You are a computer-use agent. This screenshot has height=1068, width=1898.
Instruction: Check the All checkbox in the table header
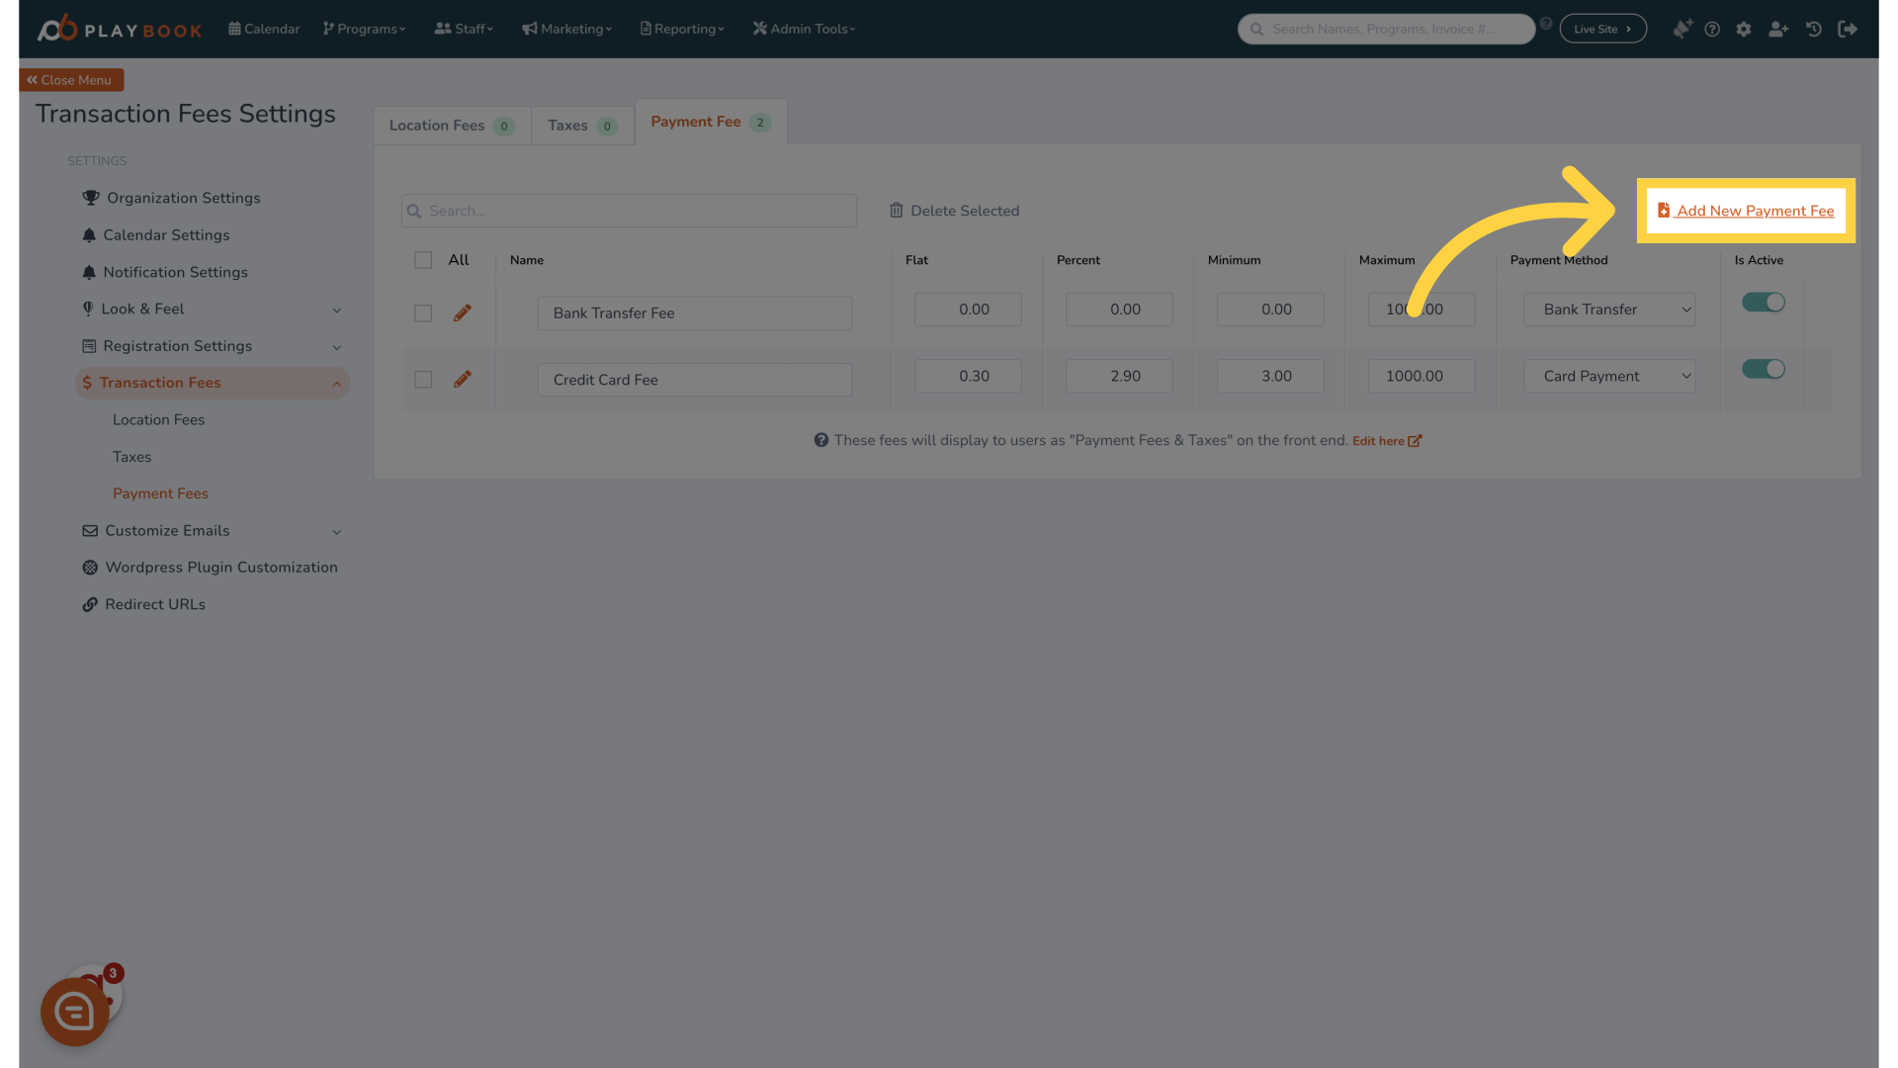click(x=422, y=258)
